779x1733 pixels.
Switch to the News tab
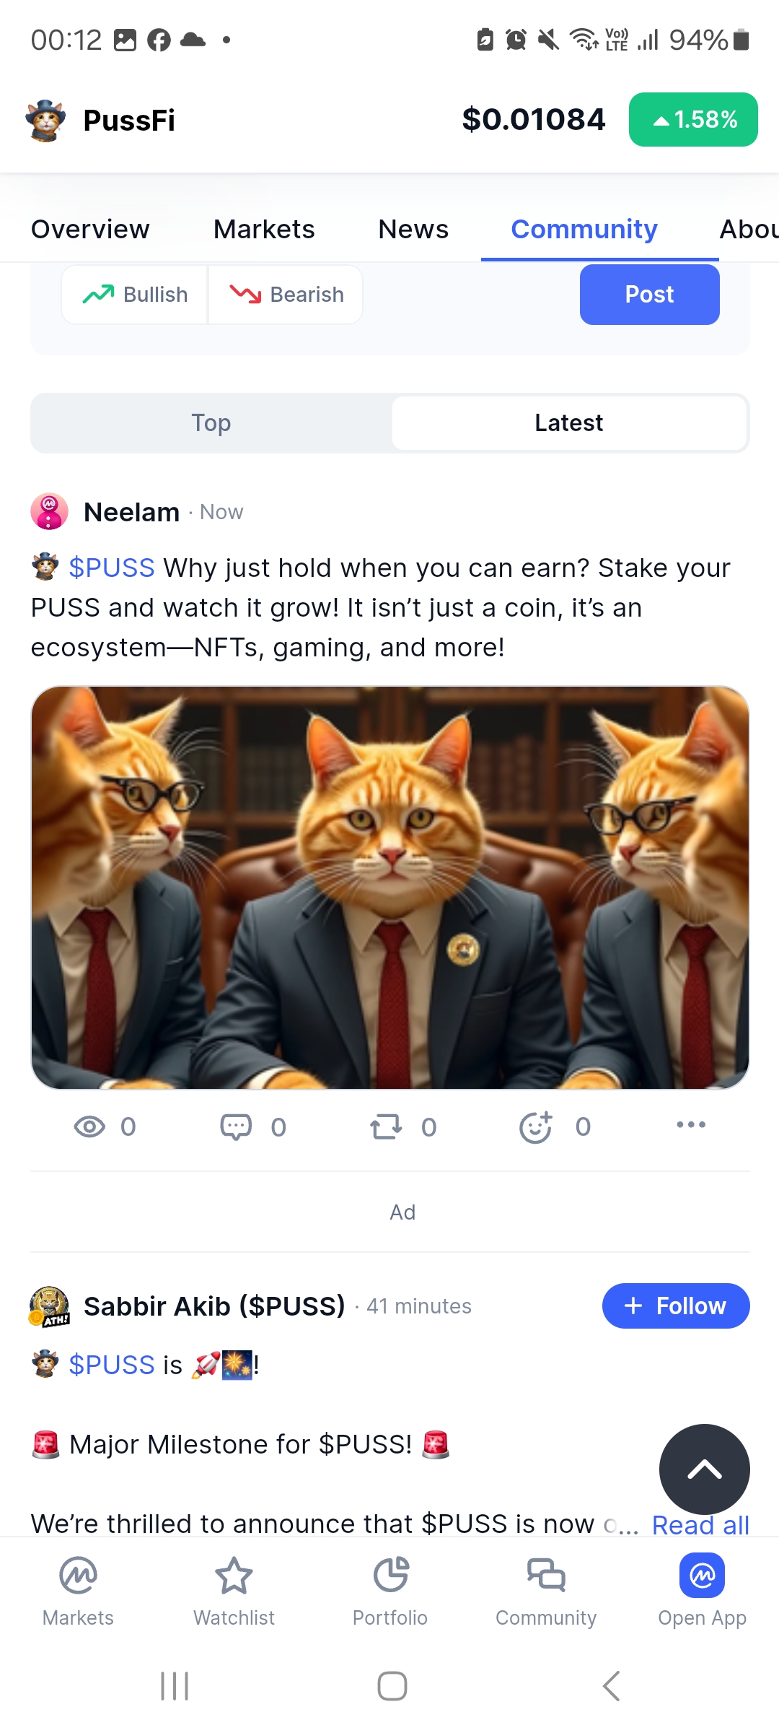click(x=413, y=230)
